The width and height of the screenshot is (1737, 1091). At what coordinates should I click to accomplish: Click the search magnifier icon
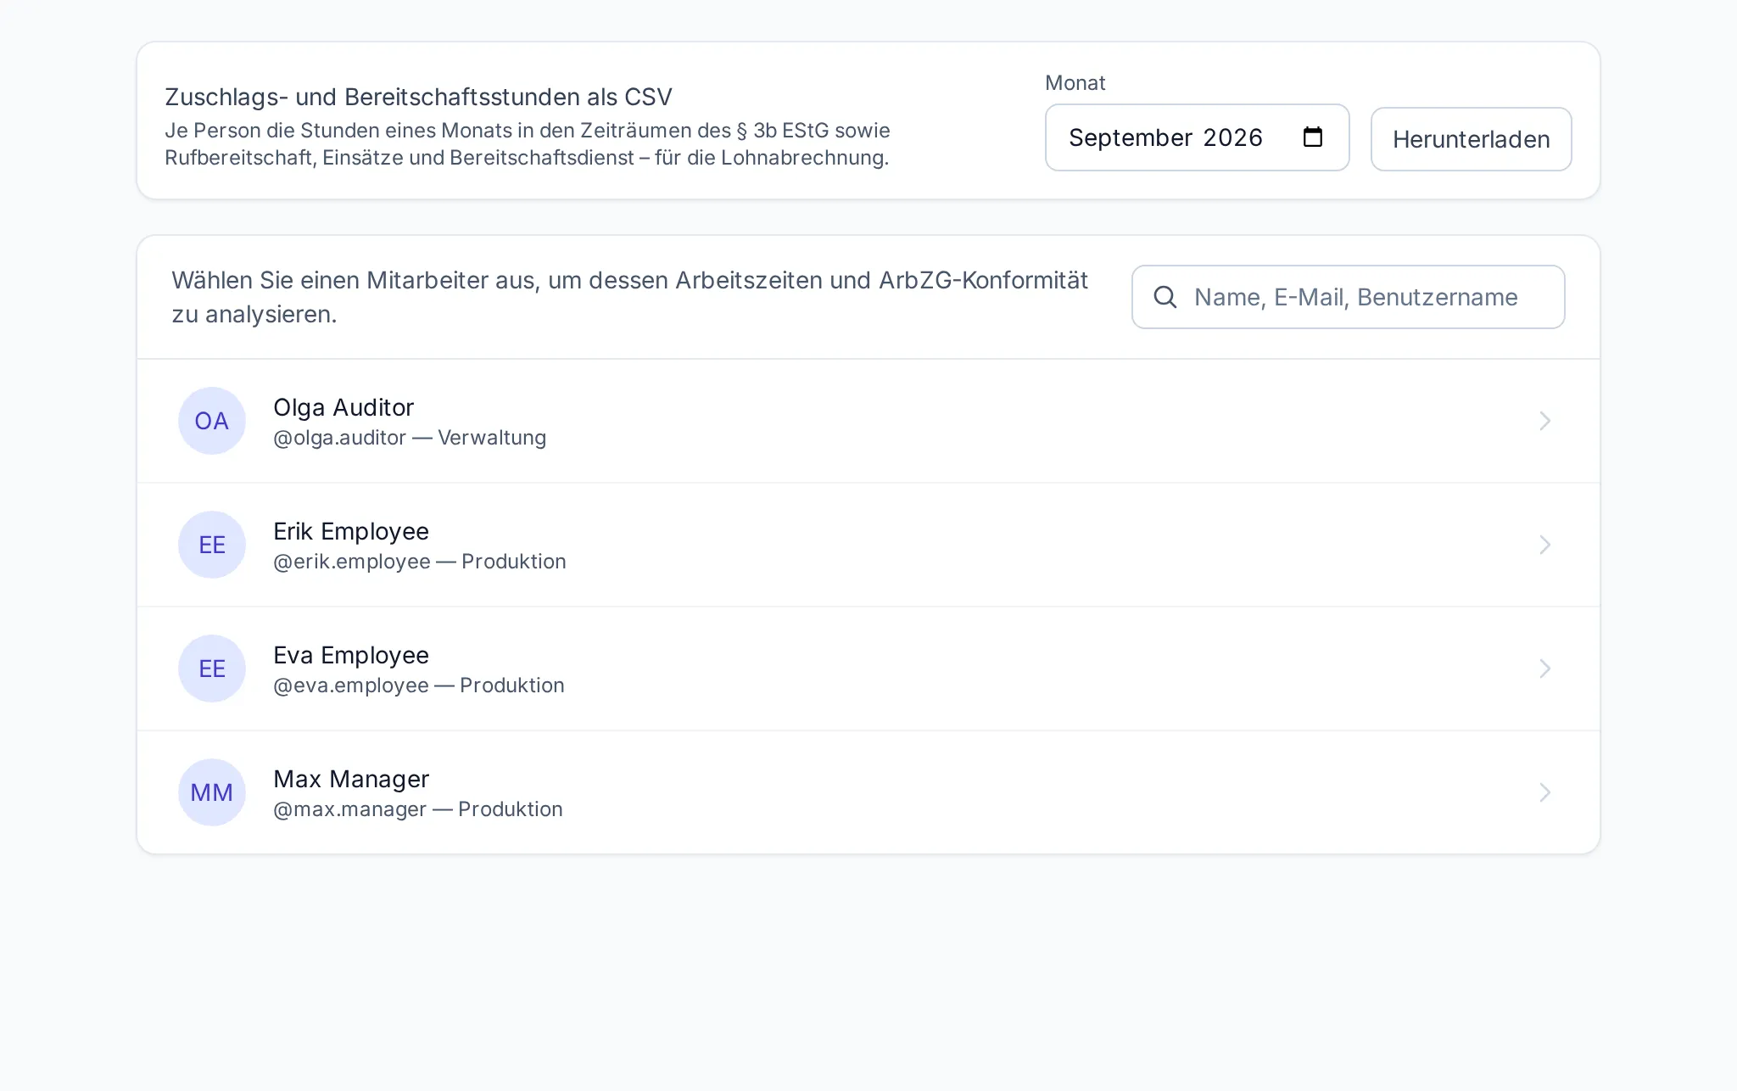pyautogui.click(x=1165, y=297)
